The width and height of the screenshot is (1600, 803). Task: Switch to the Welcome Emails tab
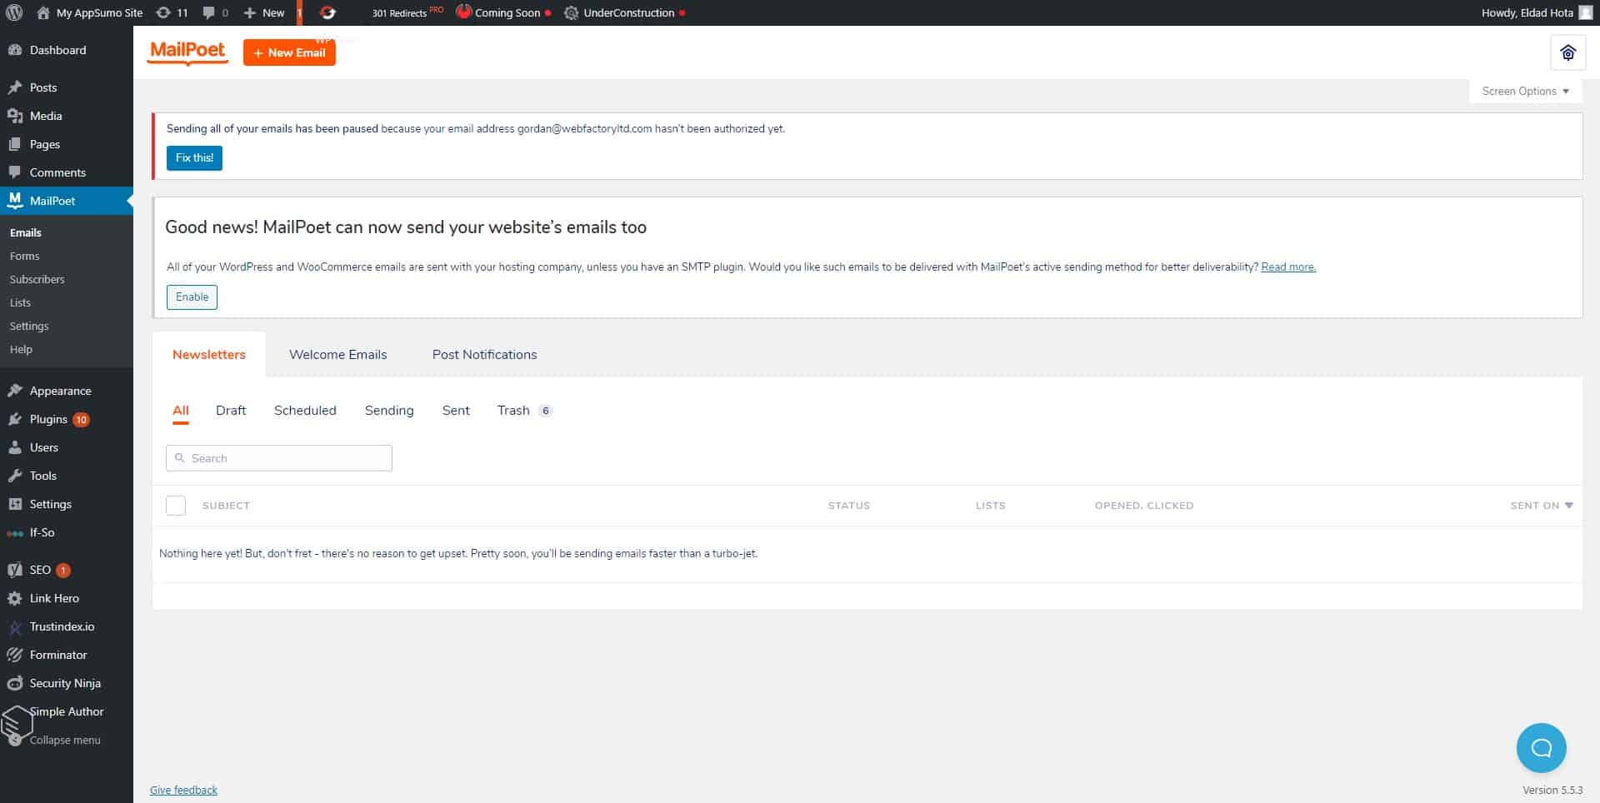click(337, 355)
